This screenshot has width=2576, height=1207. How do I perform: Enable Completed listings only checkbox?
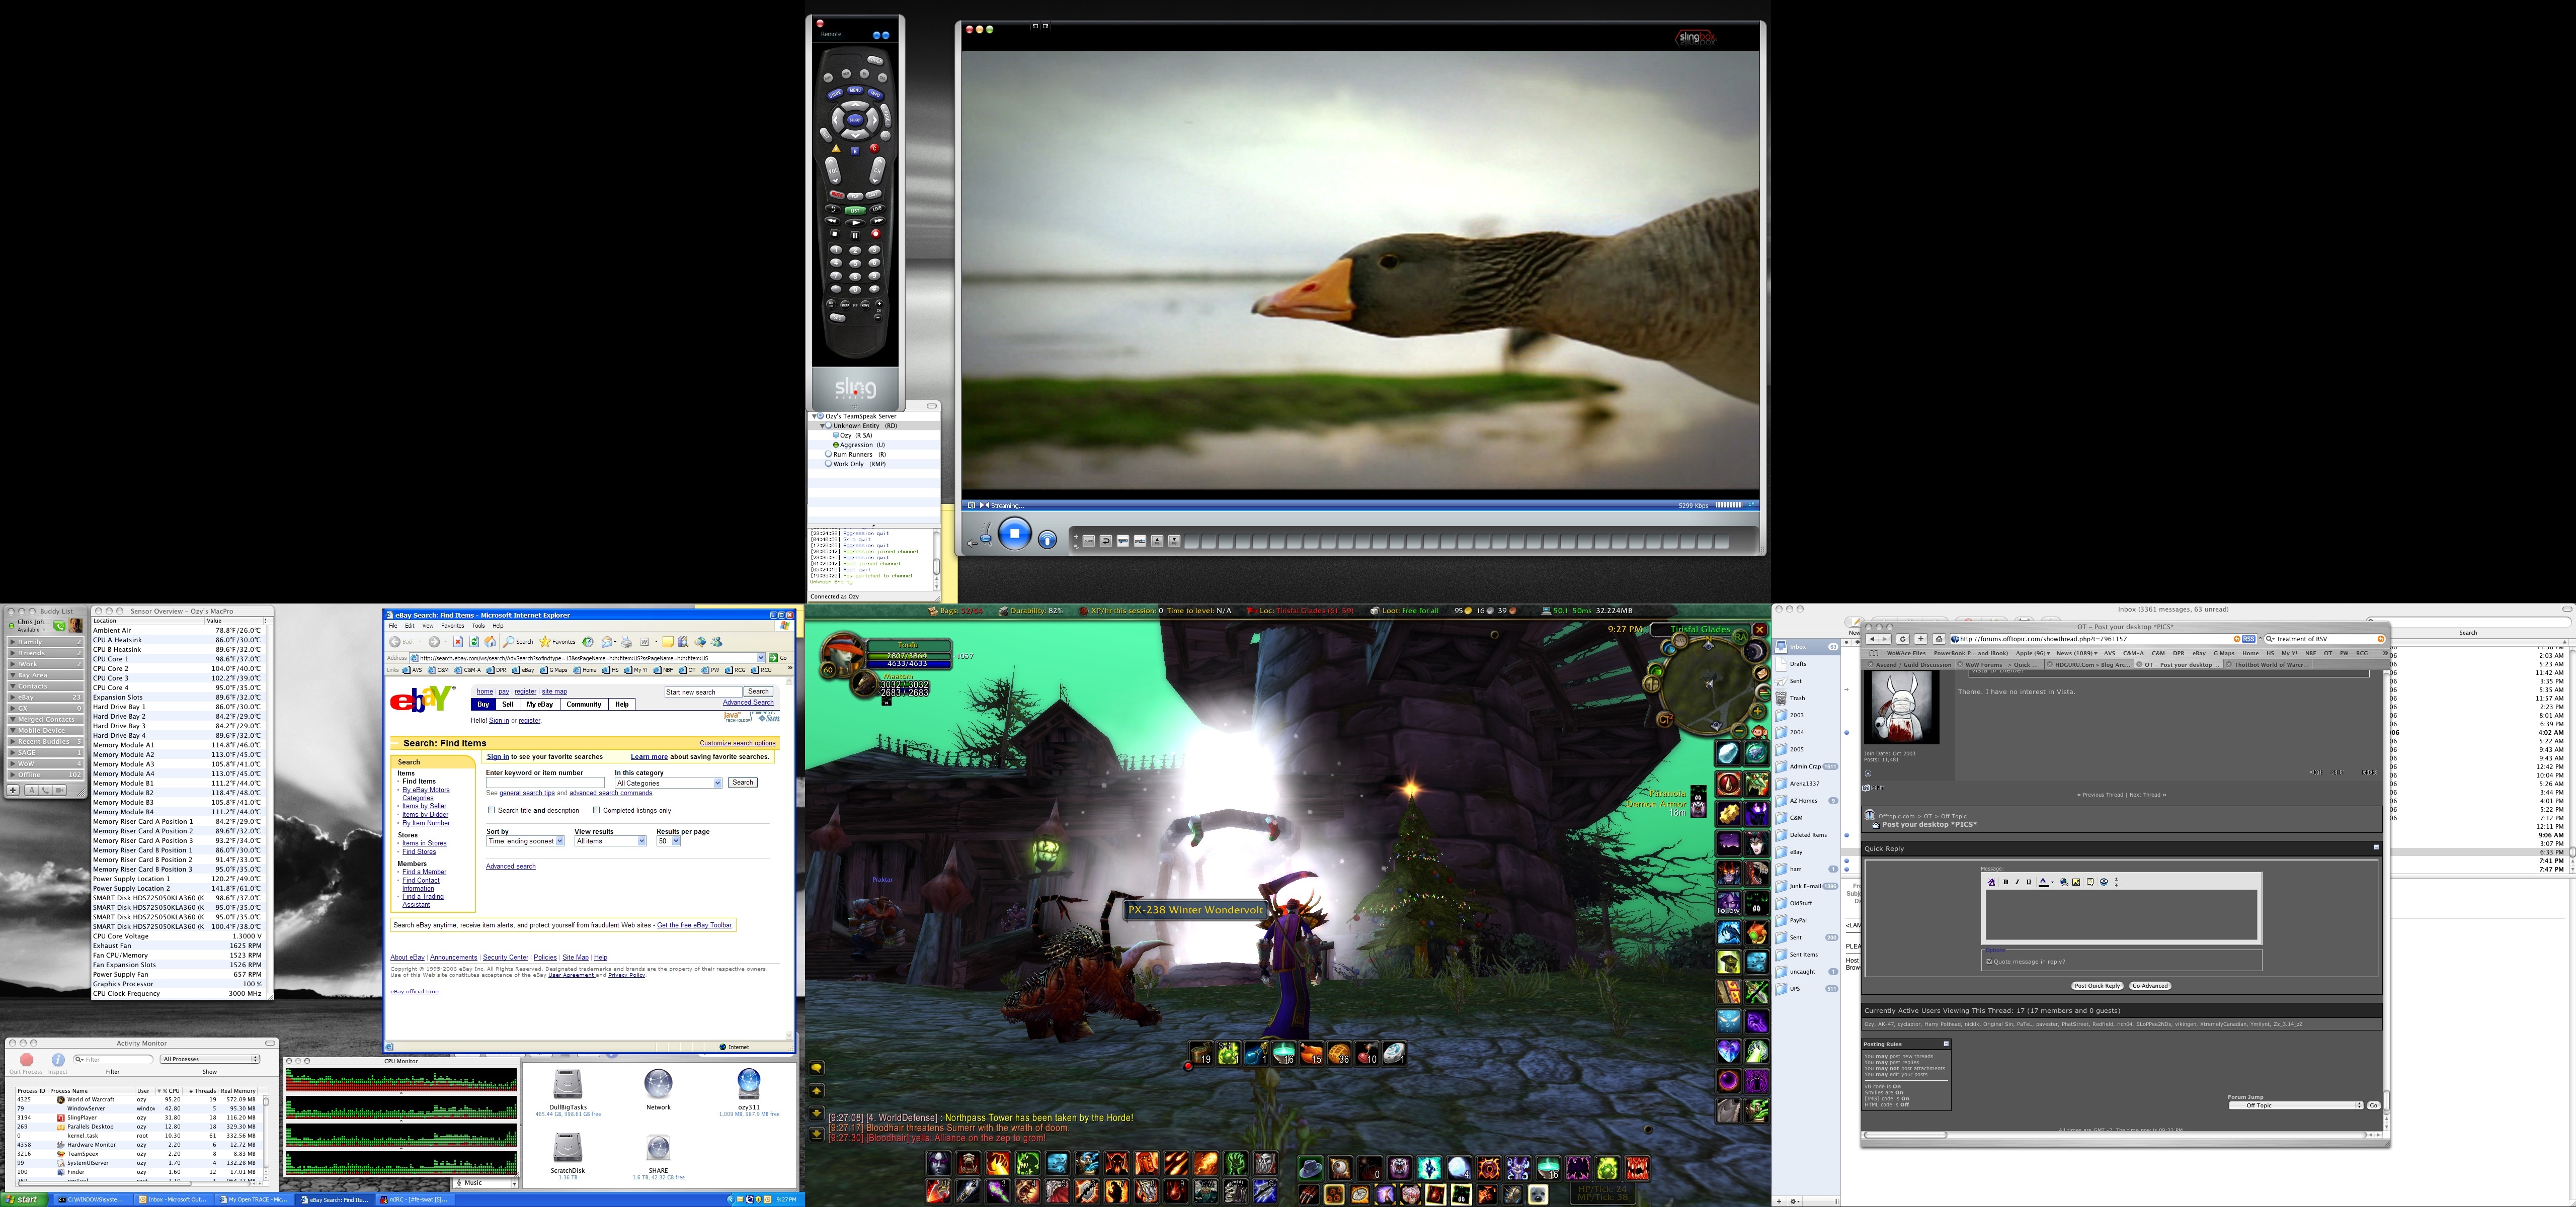pyautogui.click(x=597, y=810)
